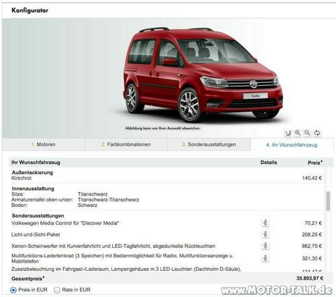The image size is (336, 297).
Task: Switch to the Motoren tab
Action: point(44,144)
